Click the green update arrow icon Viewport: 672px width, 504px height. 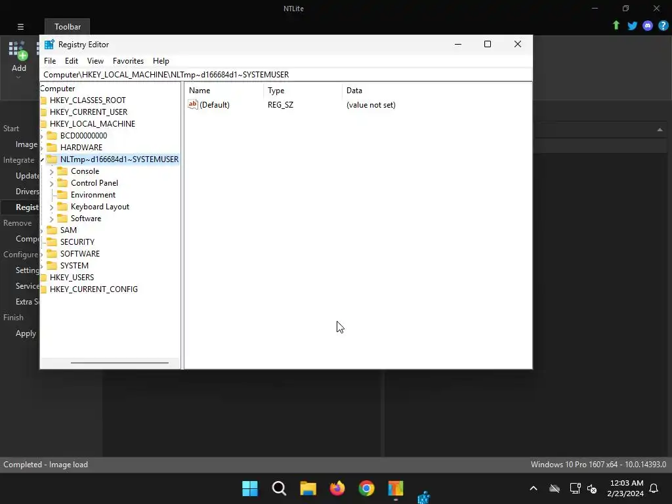click(x=616, y=26)
